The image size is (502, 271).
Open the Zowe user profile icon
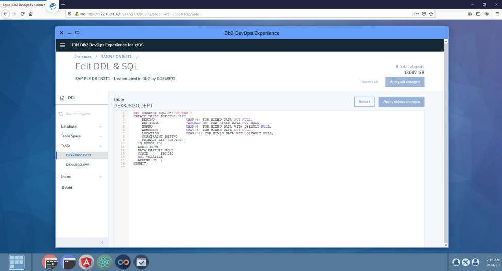pos(476,262)
